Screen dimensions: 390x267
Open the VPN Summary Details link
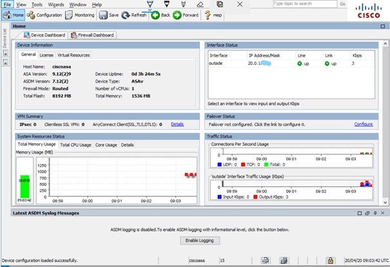[177, 124]
